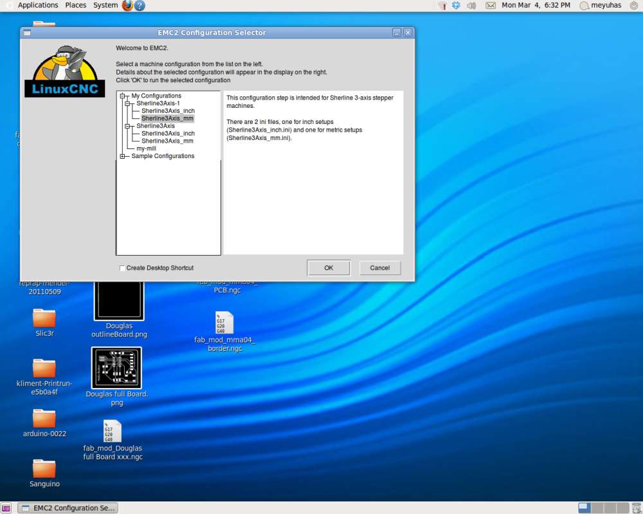Select Sherline3Axis_mm under Sherline3Axis
The image size is (643, 514).
167,141
